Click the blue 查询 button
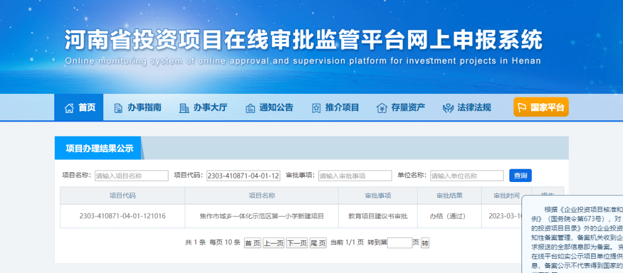 [x=520, y=176]
